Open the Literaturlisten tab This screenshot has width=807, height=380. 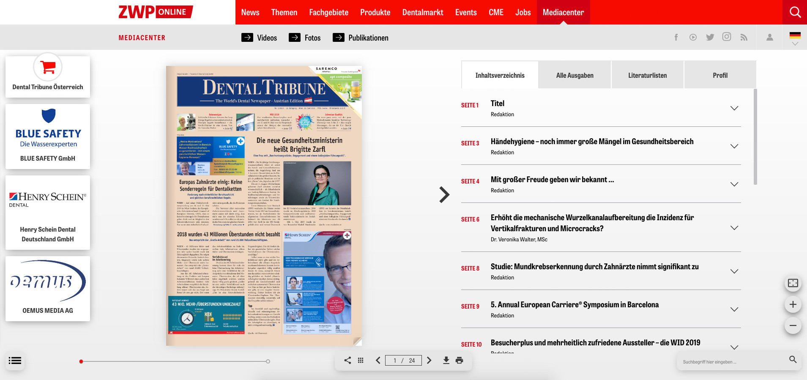pyautogui.click(x=647, y=75)
